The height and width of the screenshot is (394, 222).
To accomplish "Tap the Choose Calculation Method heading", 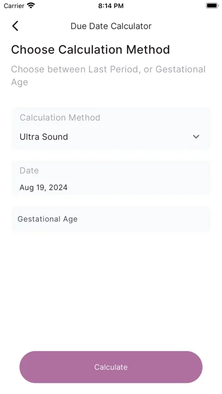I will pyautogui.click(x=91, y=49).
